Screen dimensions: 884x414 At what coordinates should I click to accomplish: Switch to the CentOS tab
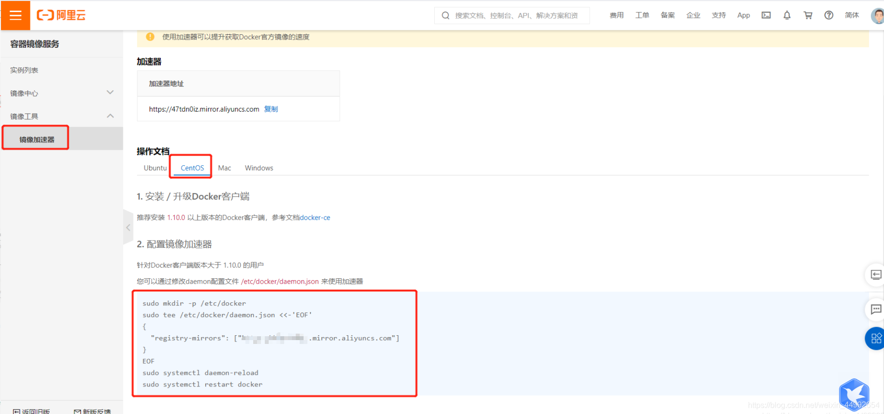[x=192, y=168]
